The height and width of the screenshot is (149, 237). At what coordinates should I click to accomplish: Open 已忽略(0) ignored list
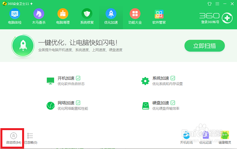point(31,138)
